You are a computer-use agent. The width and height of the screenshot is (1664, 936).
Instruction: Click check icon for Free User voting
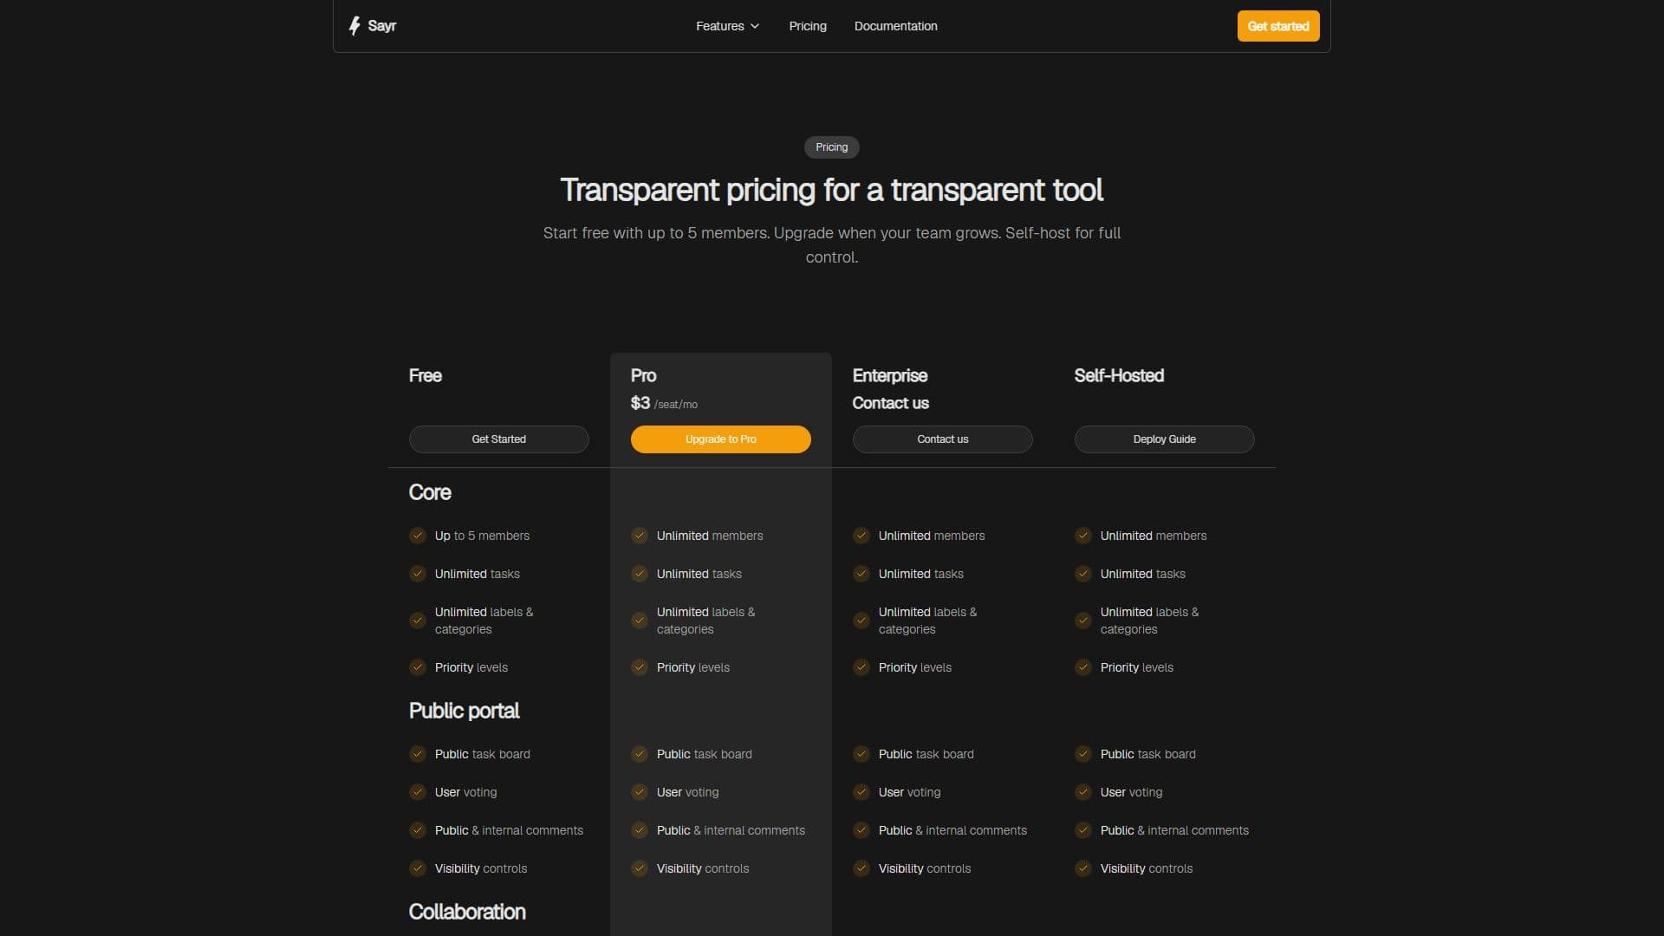[x=418, y=792]
